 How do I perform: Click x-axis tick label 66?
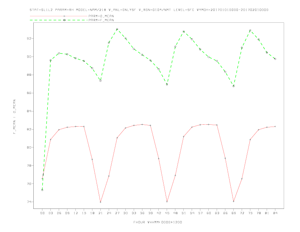pyautogui.click(x=225, y=213)
